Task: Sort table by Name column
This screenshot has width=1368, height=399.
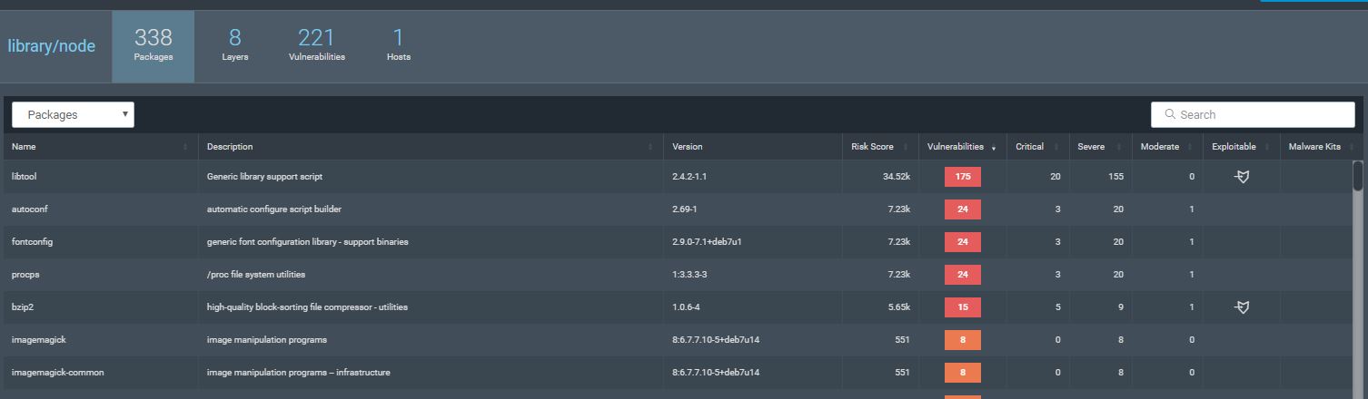Action: click(100, 147)
